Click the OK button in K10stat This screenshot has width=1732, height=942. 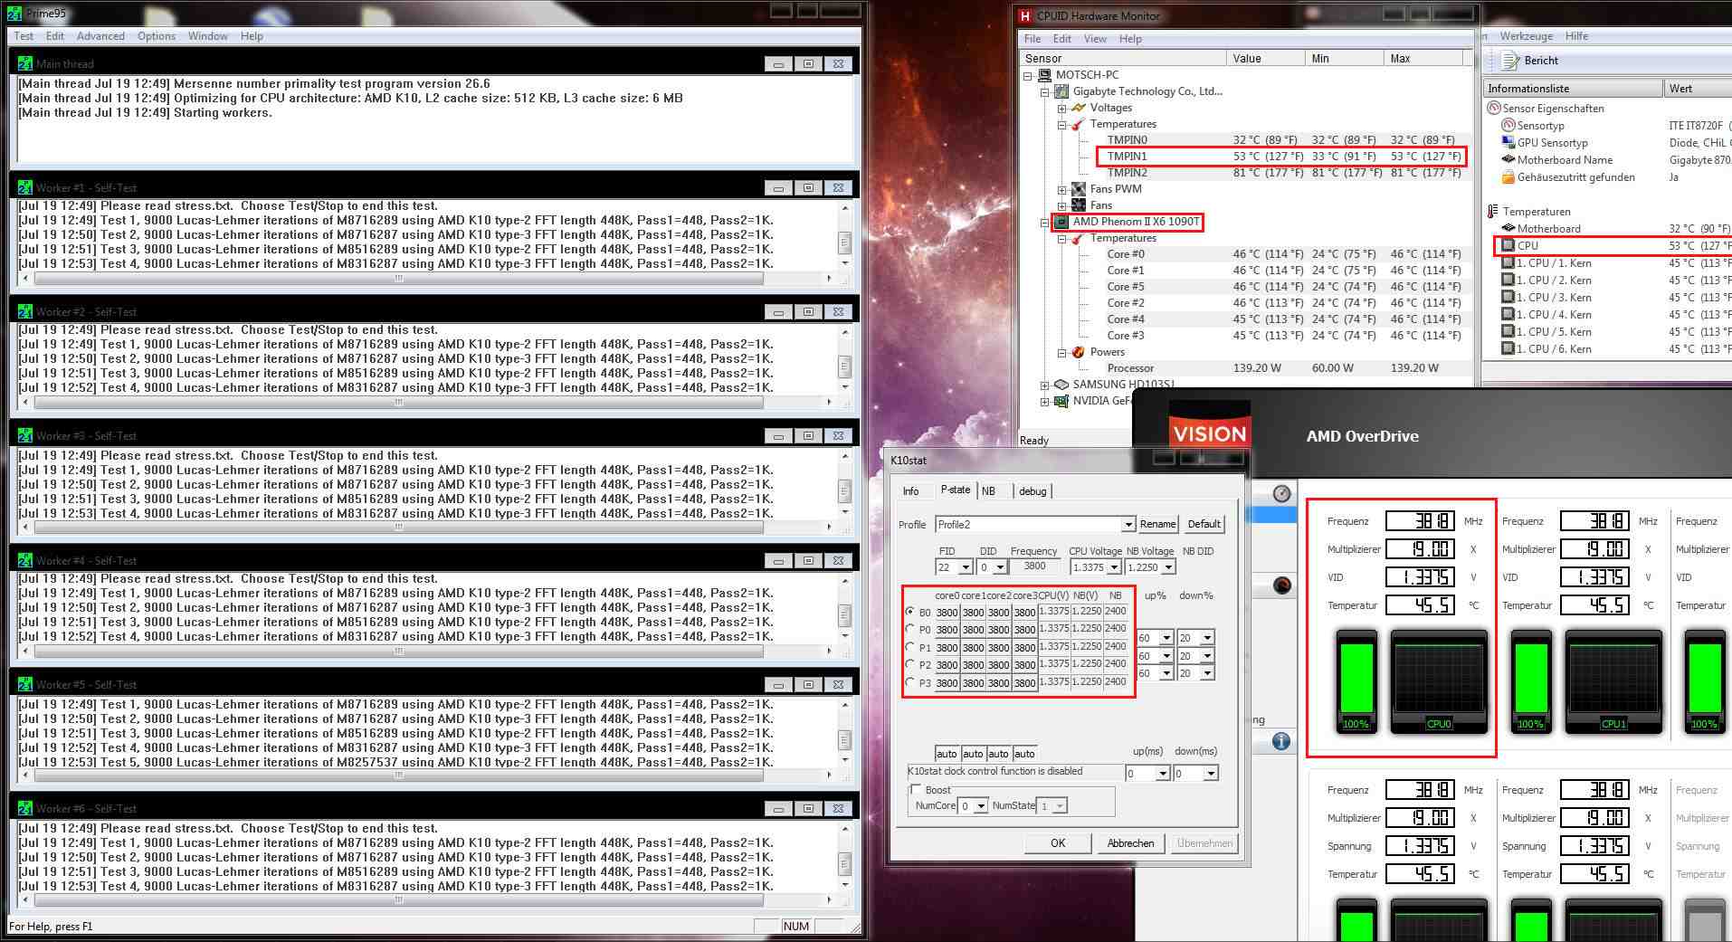point(1058,843)
